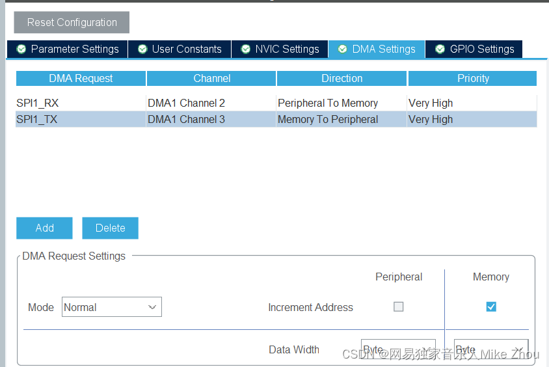Sort by the DMA Request column header
This screenshot has height=367, width=549.
tap(81, 79)
